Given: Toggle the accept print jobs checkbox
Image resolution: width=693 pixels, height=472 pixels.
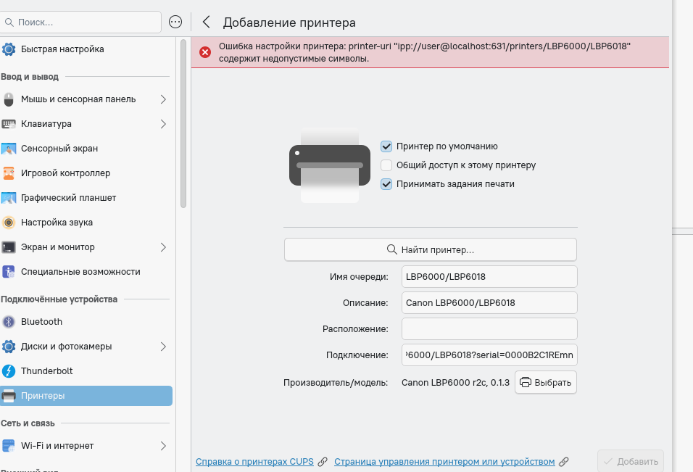Looking at the screenshot, I should pyautogui.click(x=386, y=184).
